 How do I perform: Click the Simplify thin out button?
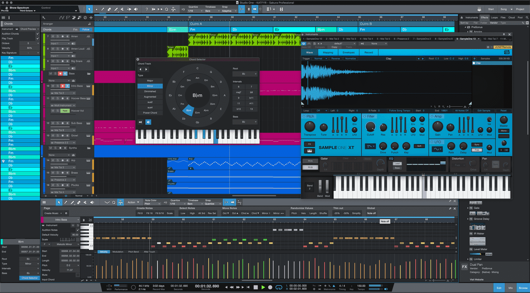click(x=356, y=213)
